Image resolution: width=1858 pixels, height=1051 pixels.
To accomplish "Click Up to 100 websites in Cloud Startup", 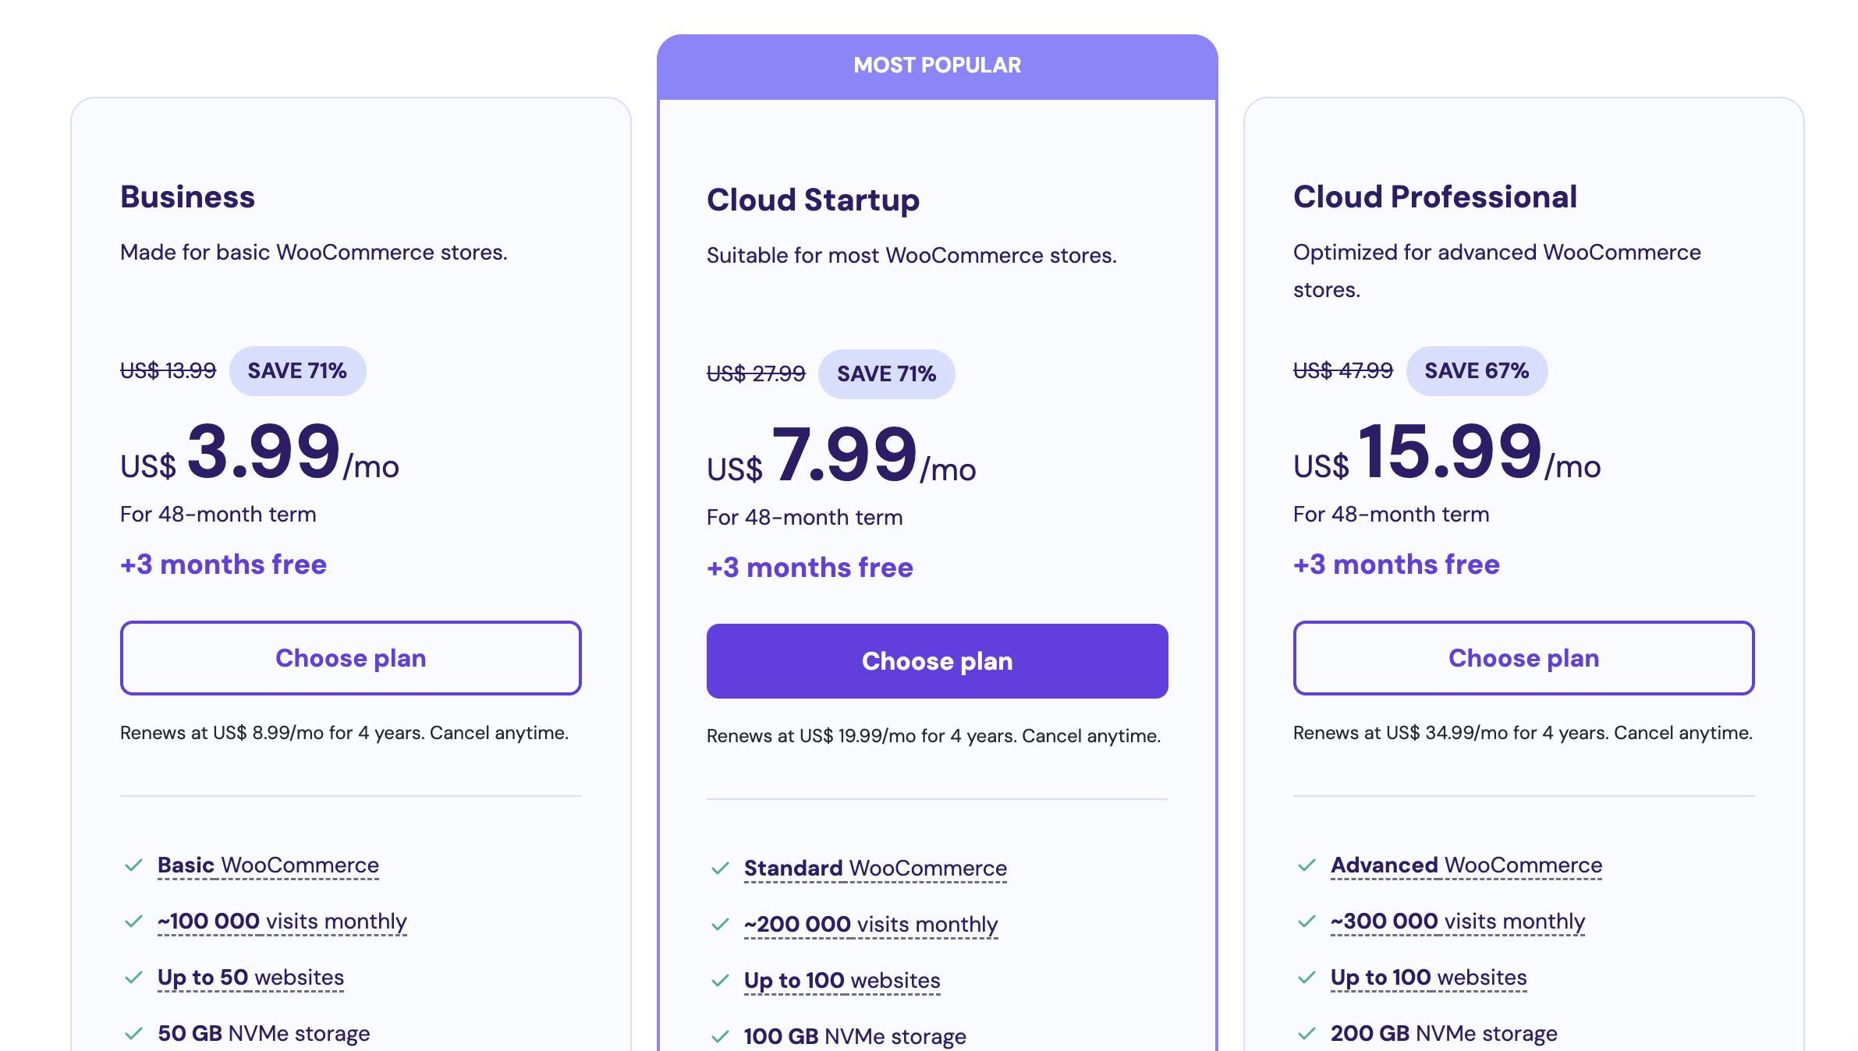I will pyautogui.click(x=842, y=981).
